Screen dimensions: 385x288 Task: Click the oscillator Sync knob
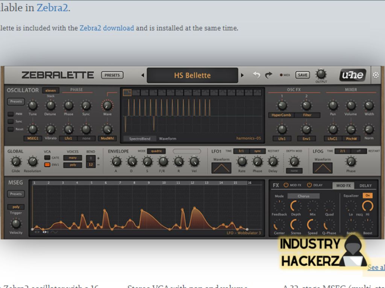(86, 106)
